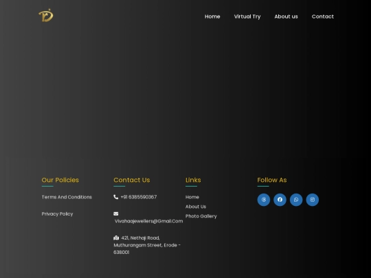This screenshot has width=371, height=278.
Task: Open the Instagram social icon
Action: click(313, 200)
